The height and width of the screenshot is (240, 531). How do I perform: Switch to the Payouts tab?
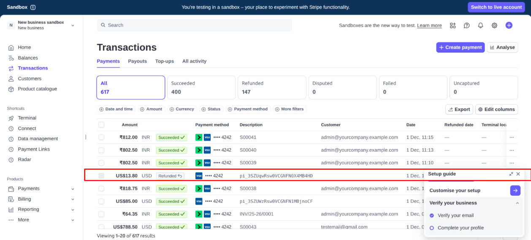(x=138, y=61)
